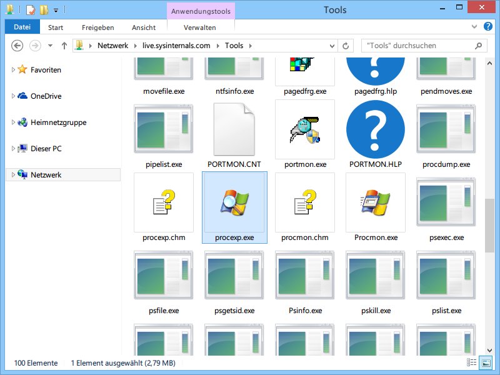Select the Psinfo.exe icon
500x375 pixels.
pos(305,275)
